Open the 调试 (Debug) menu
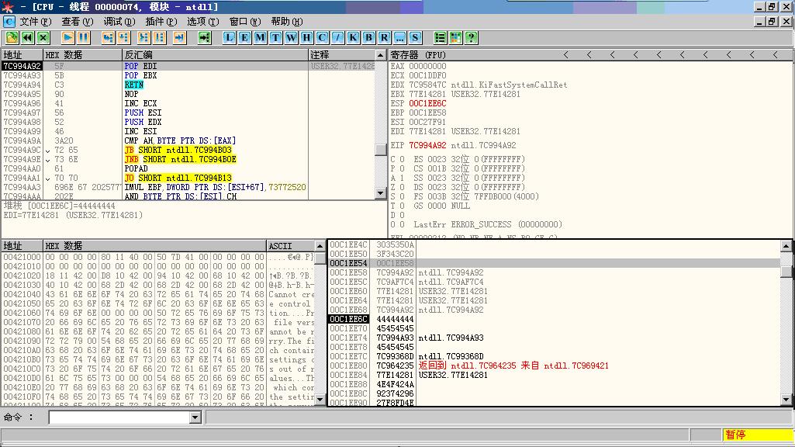The height and width of the screenshot is (447, 795). 118,22
